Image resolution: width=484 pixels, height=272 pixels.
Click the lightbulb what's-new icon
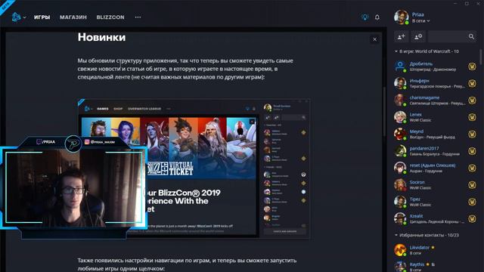point(365,17)
